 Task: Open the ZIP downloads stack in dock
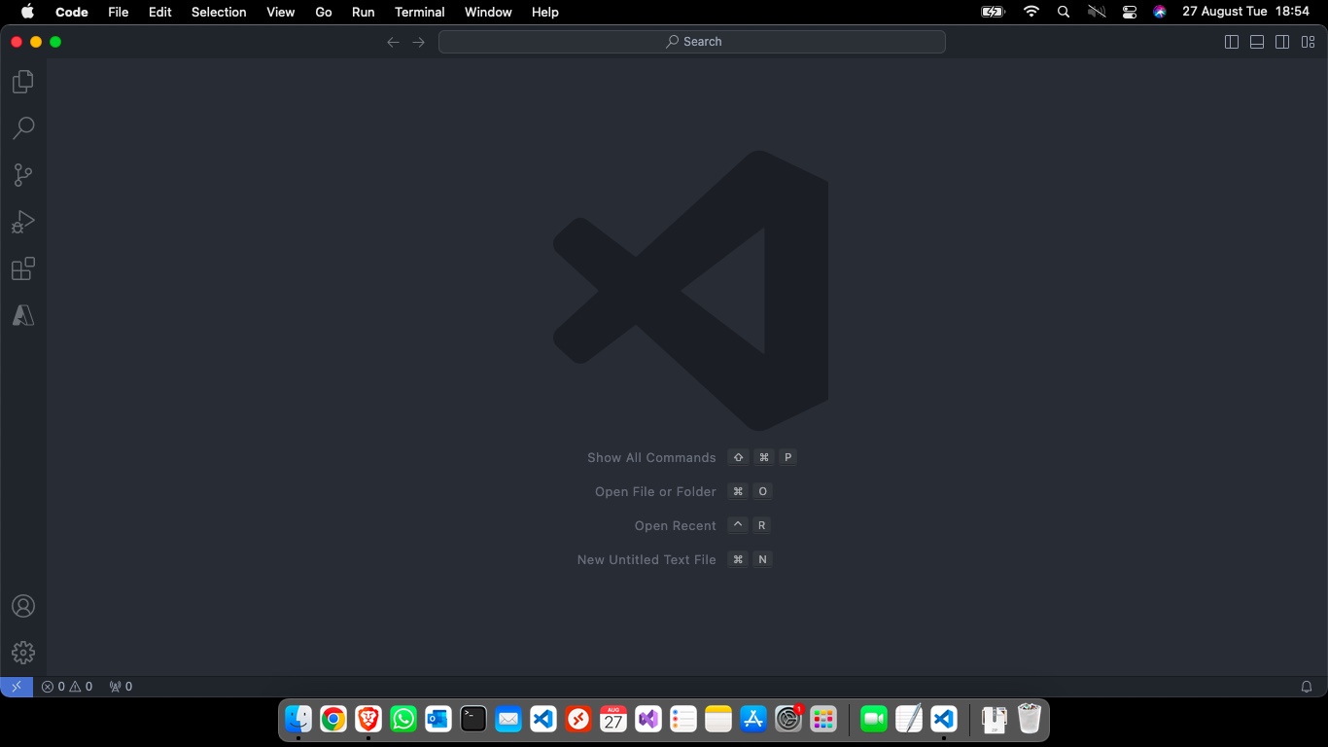(995, 719)
